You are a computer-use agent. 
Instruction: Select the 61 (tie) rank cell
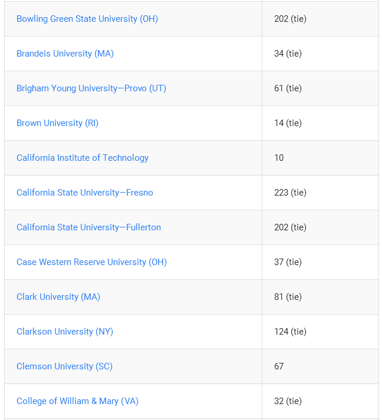tap(320, 88)
